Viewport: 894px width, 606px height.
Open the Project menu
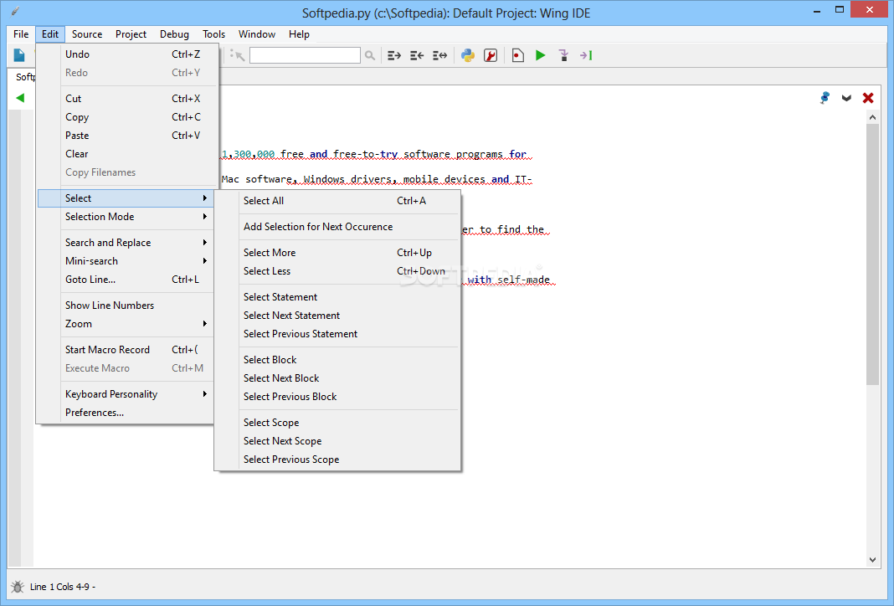(131, 34)
